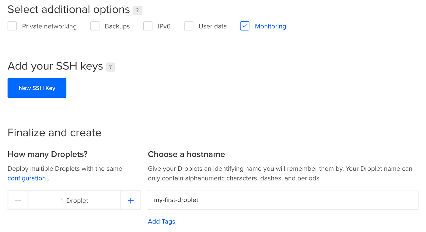
Task: Focus the hostname field containing my-first-droplet
Action: (x=283, y=200)
